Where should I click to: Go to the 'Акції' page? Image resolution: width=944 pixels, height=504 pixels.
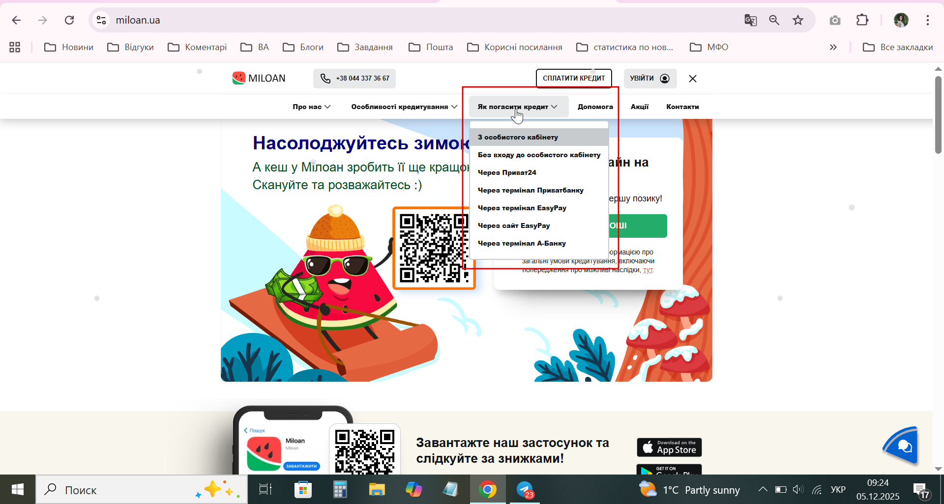tap(640, 107)
